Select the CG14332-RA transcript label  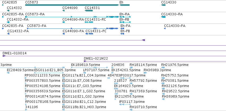pyautogui.click(x=18, y=20)
